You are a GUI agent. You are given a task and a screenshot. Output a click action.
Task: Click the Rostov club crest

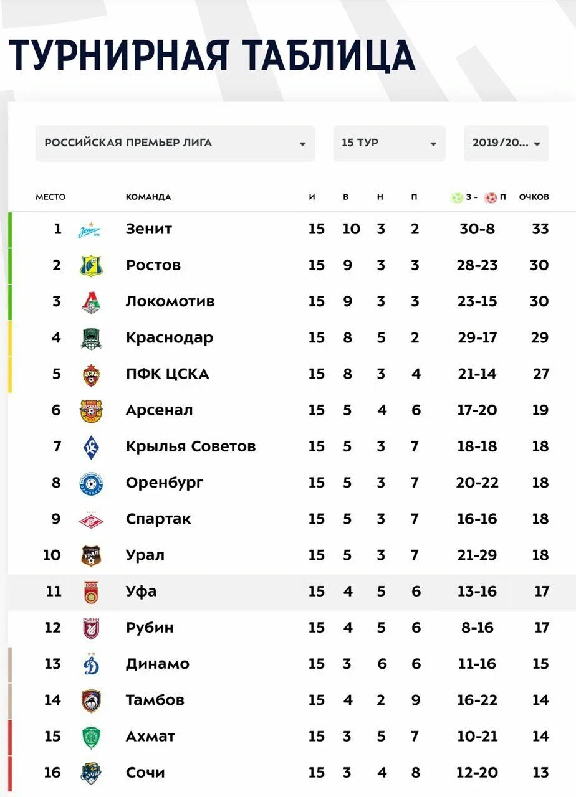pos(91,266)
